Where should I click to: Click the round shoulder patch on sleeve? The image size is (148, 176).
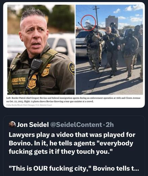pyautogui.click(x=72, y=68)
